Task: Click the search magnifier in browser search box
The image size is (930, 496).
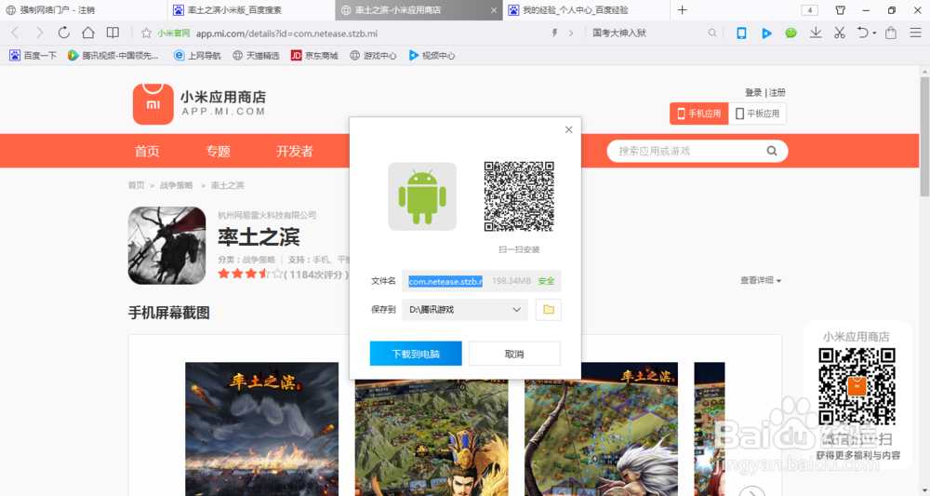Action: coord(712,34)
